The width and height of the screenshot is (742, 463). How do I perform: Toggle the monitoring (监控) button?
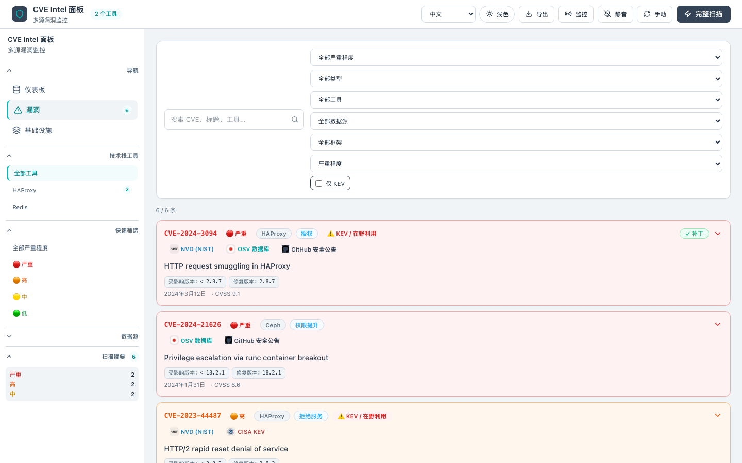[x=576, y=14]
